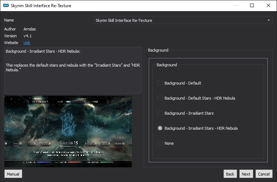Cancel the installer dialog
The width and height of the screenshot is (277, 182).
click(264, 174)
